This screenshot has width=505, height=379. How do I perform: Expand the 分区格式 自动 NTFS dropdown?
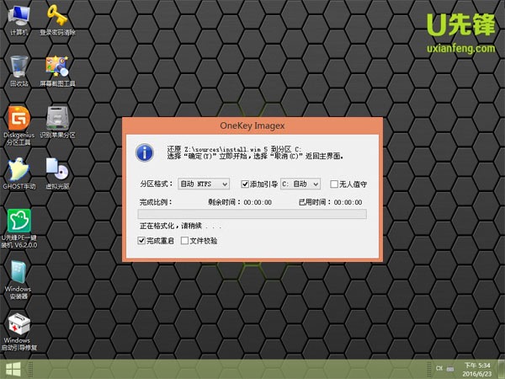point(204,184)
